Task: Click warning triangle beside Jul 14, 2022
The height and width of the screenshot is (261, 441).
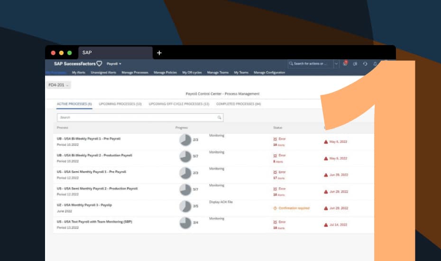Action: (x=326, y=224)
